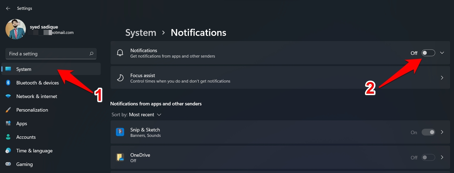Enable OneDrive notifications toggle
Screen dimensions: 454x173
click(x=428, y=158)
